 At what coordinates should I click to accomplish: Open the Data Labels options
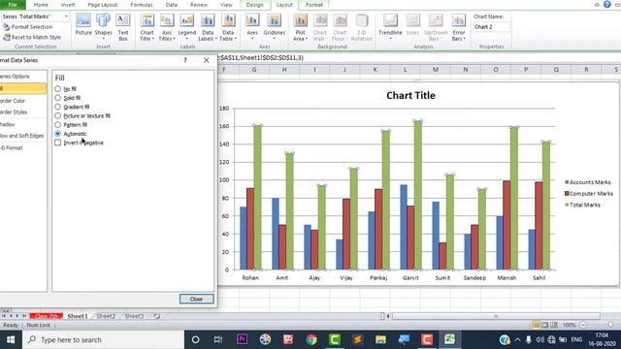coord(208,27)
